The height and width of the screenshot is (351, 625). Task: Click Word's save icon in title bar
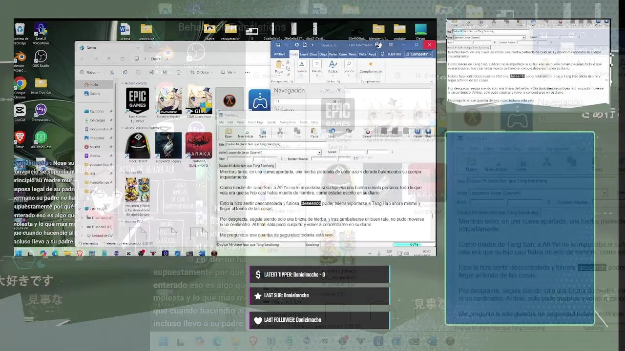click(278, 45)
